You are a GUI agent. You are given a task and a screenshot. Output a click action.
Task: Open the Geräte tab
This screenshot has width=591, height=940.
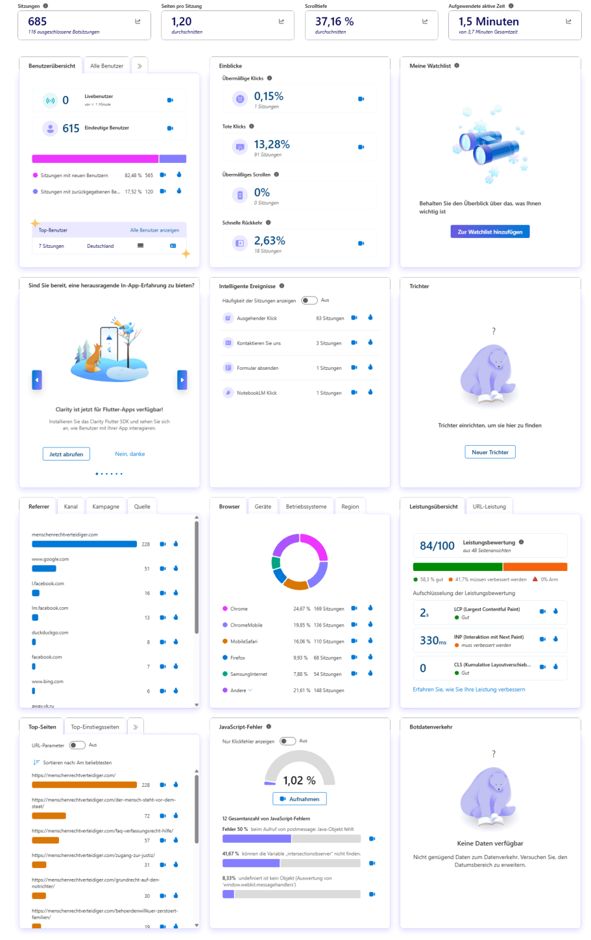tap(263, 507)
